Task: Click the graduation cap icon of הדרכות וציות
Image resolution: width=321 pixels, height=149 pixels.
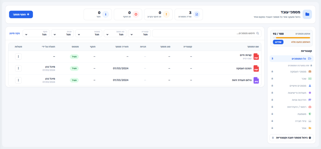Action: tap(310, 100)
